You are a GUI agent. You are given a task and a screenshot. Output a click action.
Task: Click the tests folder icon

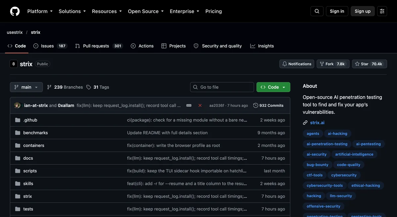18,209
